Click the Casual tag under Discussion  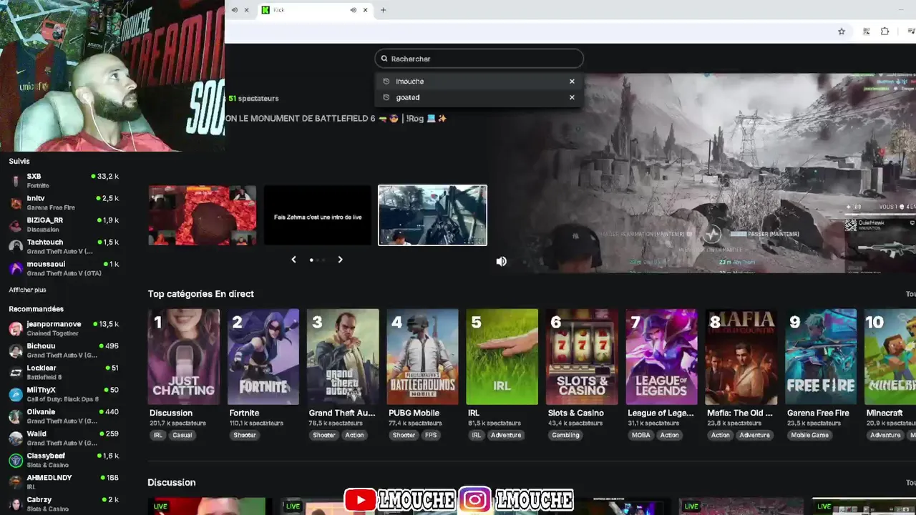point(182,435)
